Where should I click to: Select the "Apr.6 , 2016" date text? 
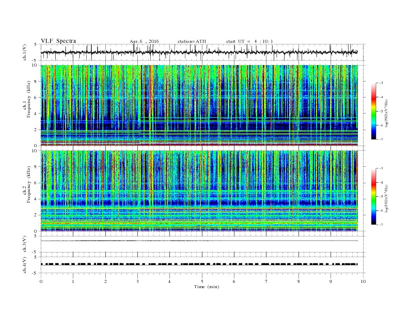144,41
